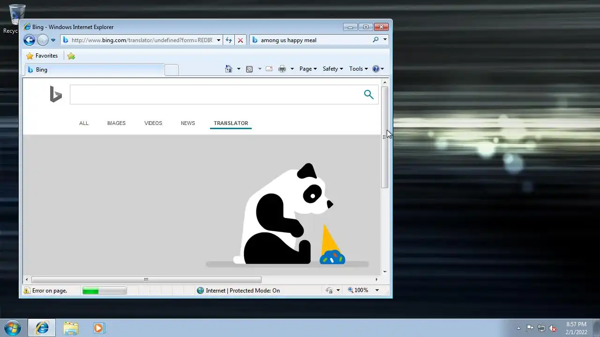Click the address bar URL field
600x337 pixels.
pyautogui.click(x=142, y=40)
